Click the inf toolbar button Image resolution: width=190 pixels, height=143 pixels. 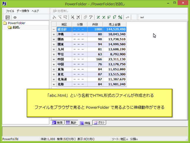[142, 17]
